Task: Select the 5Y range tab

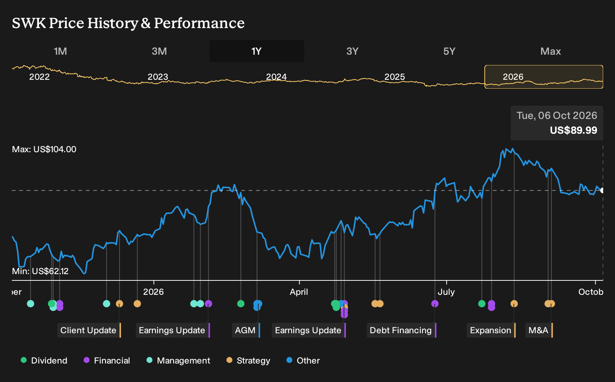Action: pyautogui.click(x=449, y=51)
